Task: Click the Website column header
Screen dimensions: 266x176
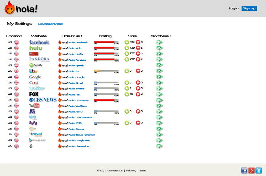Action: click(x=39, y=36)
